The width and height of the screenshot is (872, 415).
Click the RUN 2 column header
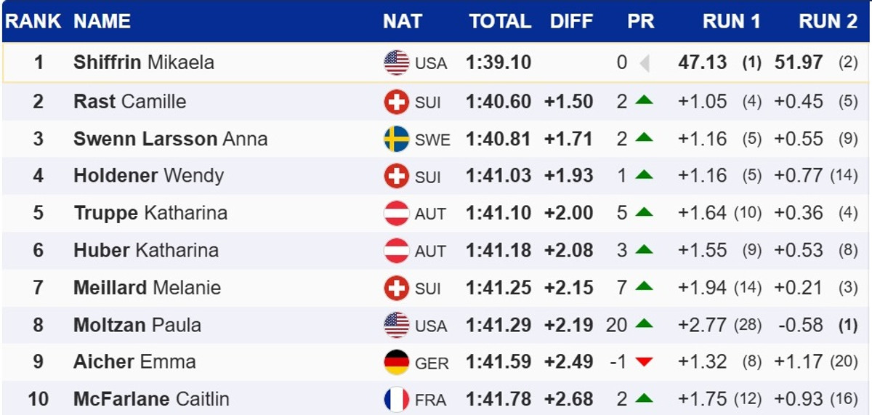pos(828,21)
